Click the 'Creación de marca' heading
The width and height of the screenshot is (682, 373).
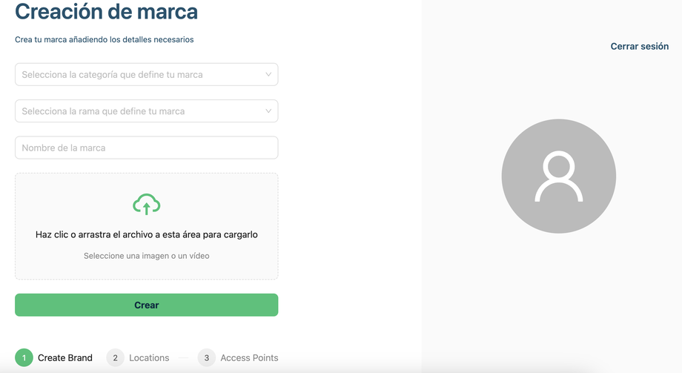coord(106,11)
